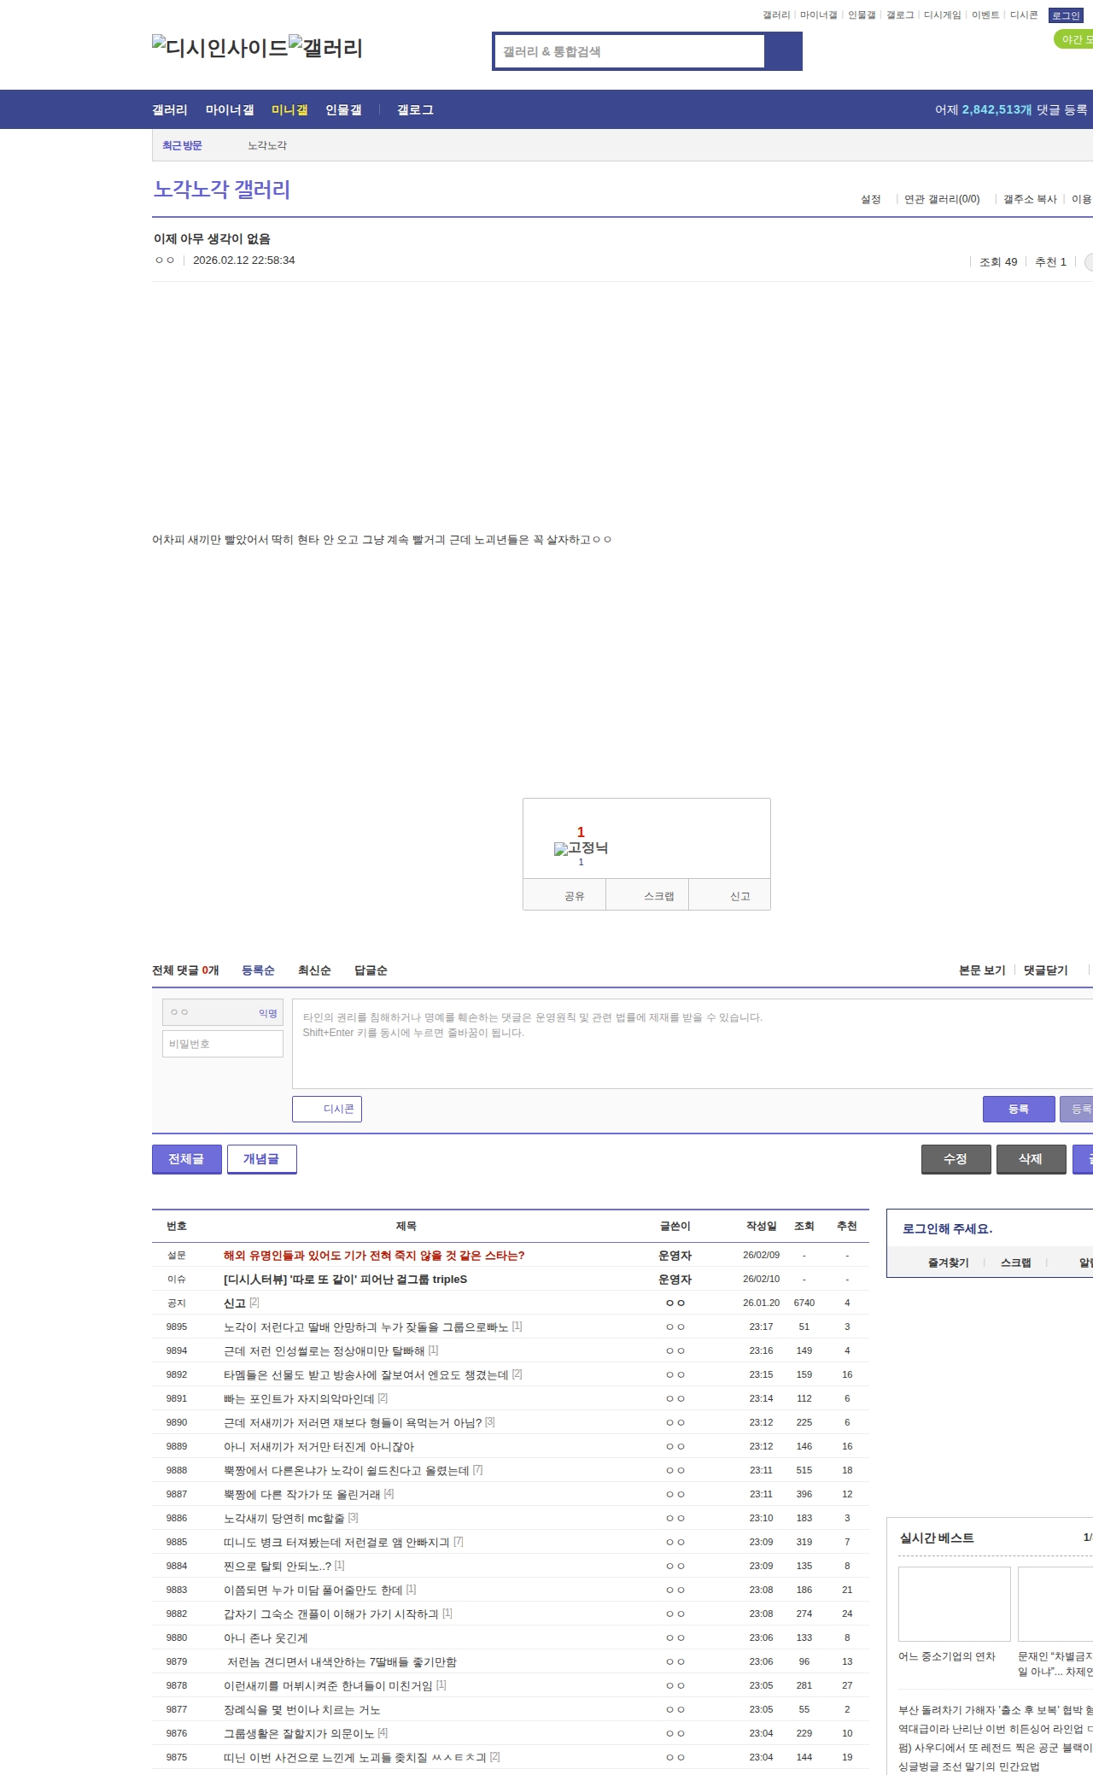Image resolution: width=1093 pixels, height=1775 pixels.
Task: Click the blue search button beside the search box
Action: pos(784,51)
